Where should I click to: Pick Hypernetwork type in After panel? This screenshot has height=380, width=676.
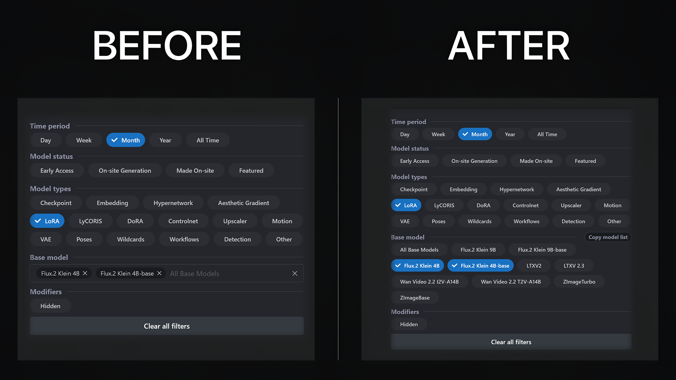(x=517, y=189)
